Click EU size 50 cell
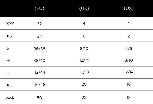This screenshot has width=153, height=104. (40, 98)
